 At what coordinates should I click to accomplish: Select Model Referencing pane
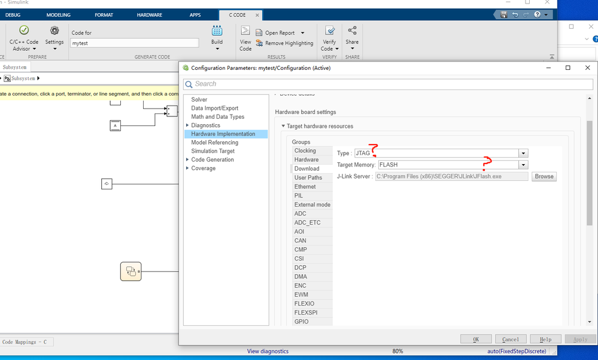215,142
